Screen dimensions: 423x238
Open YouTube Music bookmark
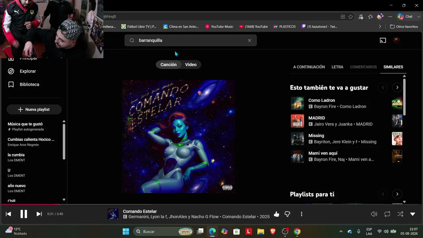coord(219,26)
